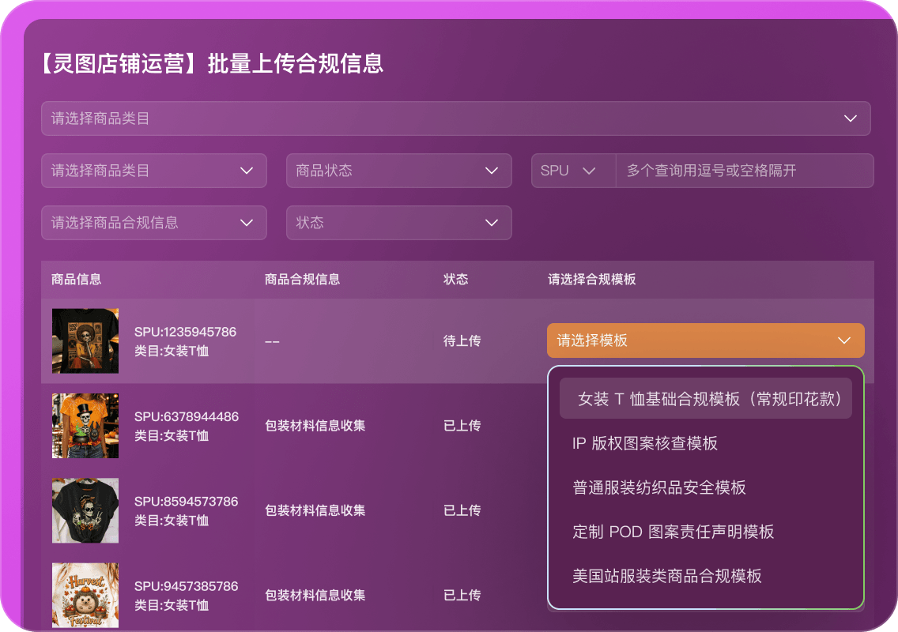
Task: Click the SPU:6378944486 text
Action: (187, 417)
